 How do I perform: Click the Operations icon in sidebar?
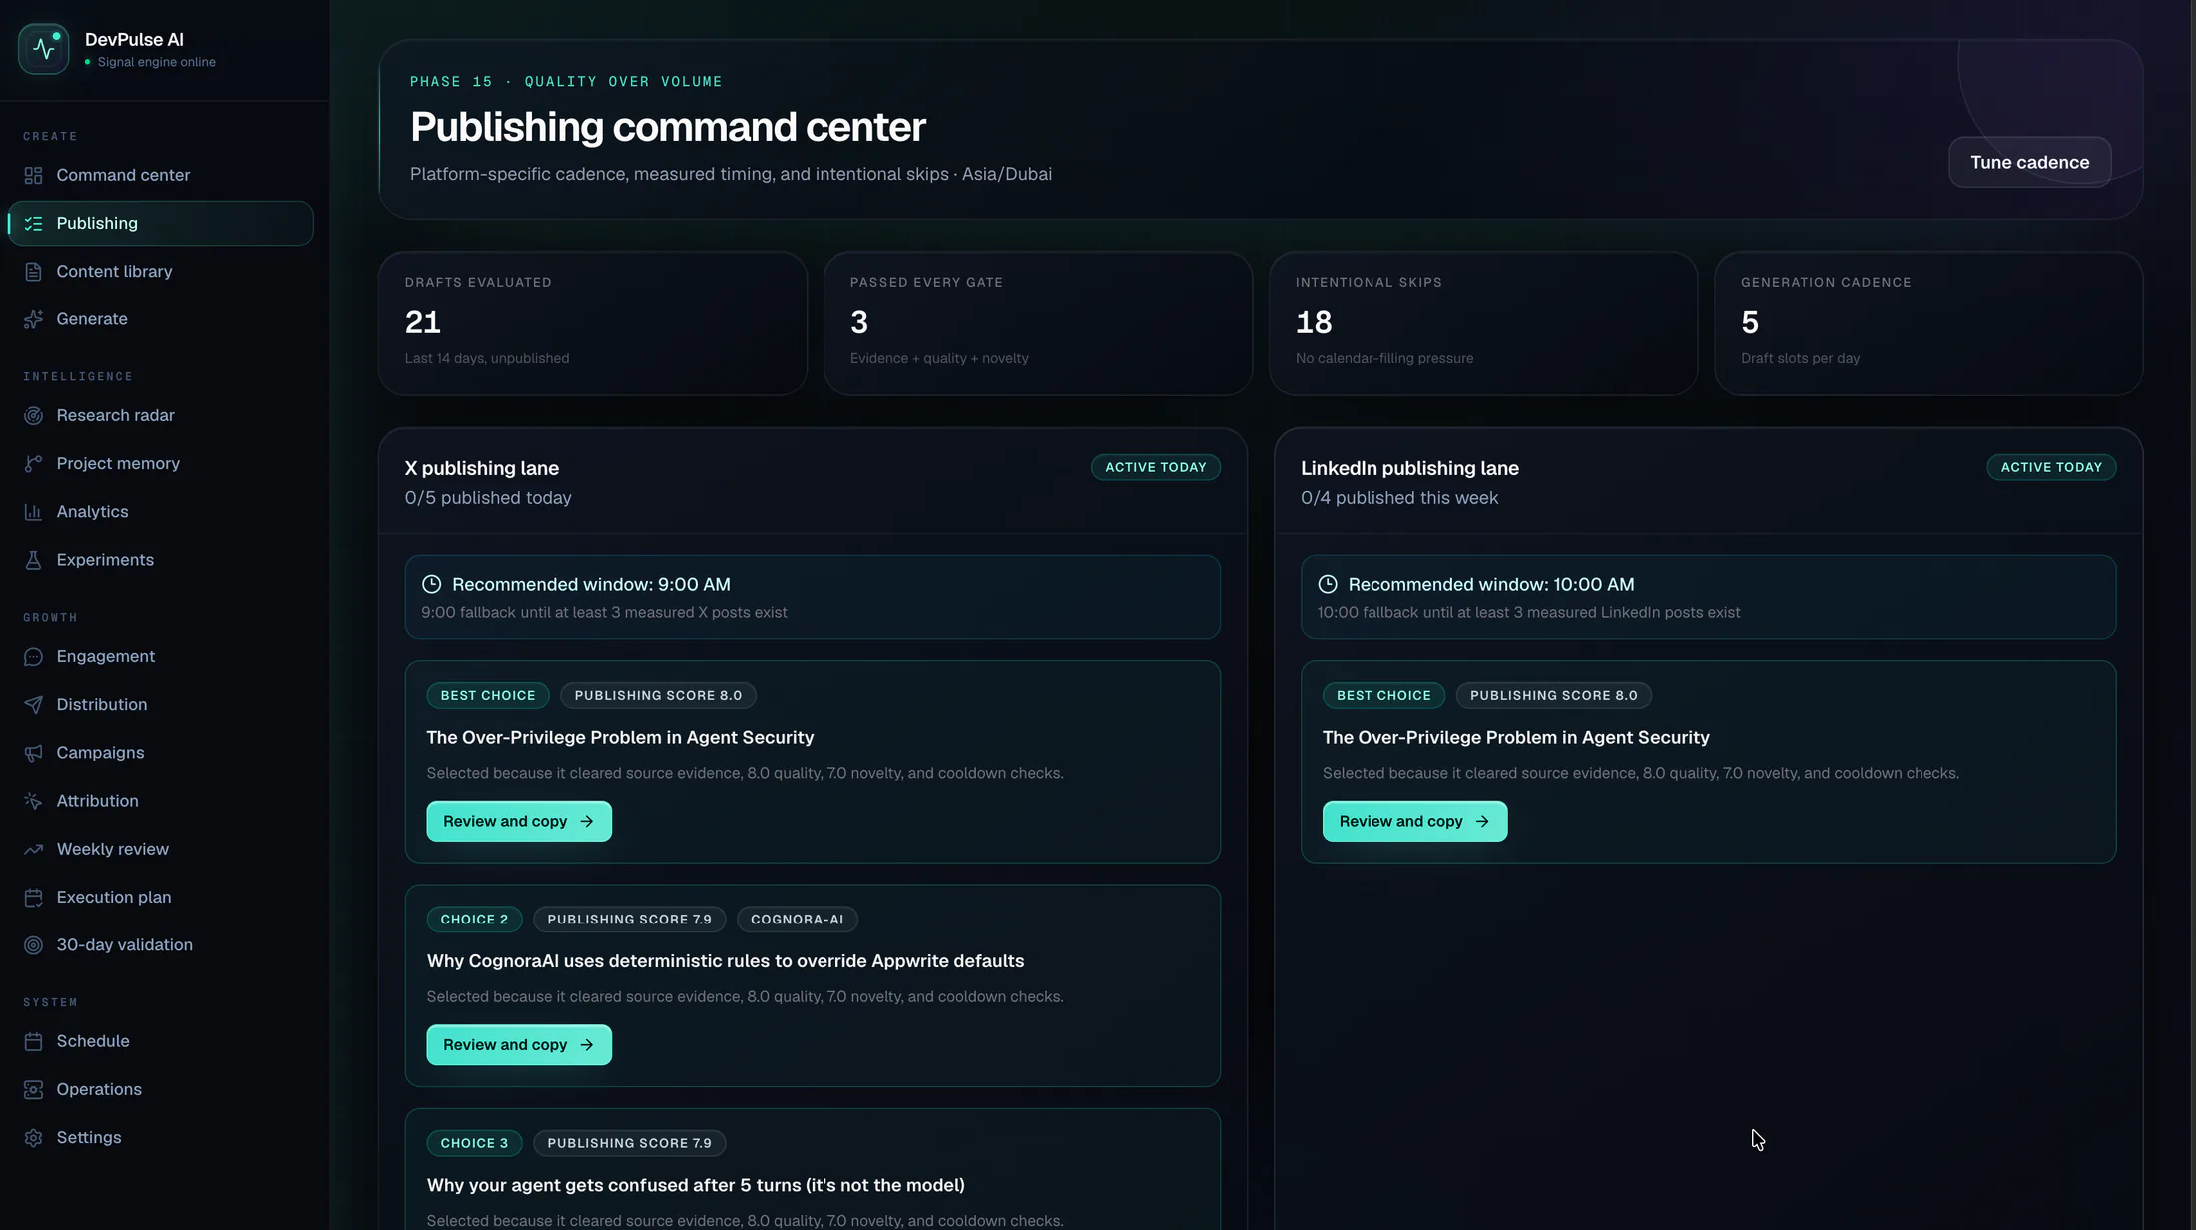33,1089
